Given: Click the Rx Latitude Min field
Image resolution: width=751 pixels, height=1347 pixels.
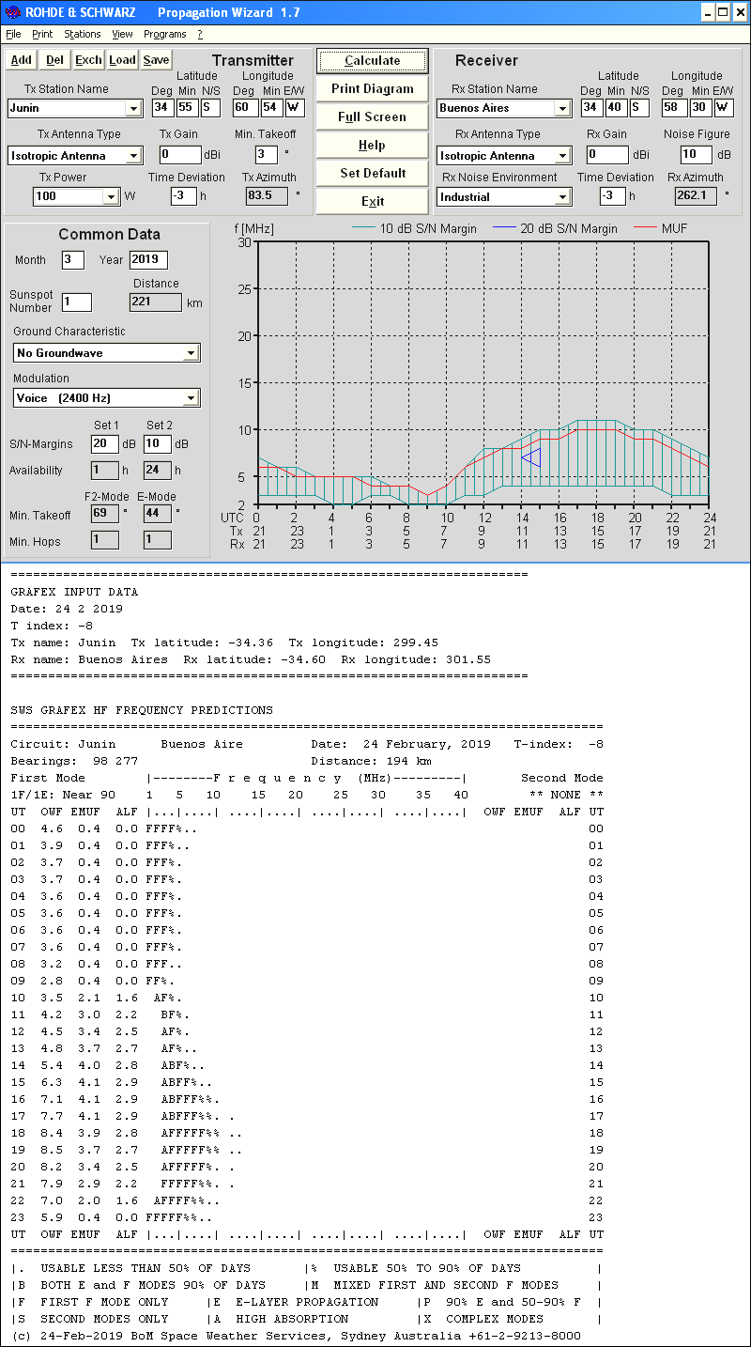Looking at the screenshot, I should [x=616, y=107].
